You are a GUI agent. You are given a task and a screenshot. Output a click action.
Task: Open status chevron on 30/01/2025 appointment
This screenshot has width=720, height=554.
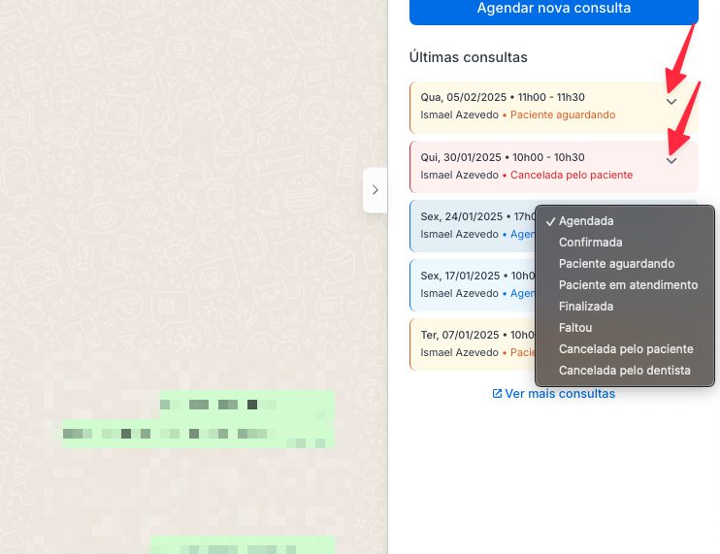(671, 161)
